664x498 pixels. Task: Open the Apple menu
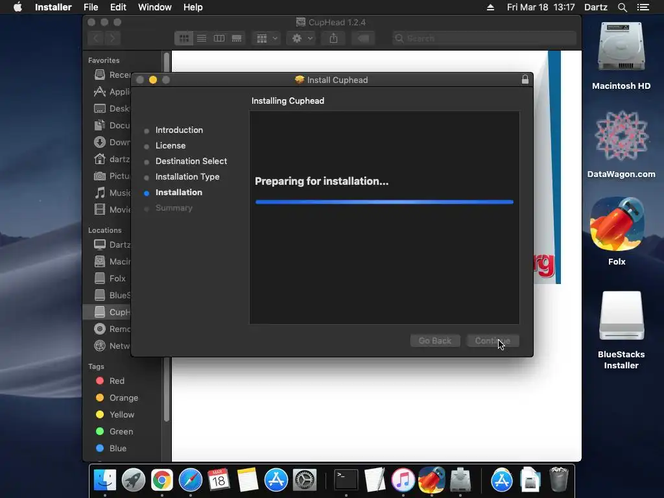tap(18, 7)
